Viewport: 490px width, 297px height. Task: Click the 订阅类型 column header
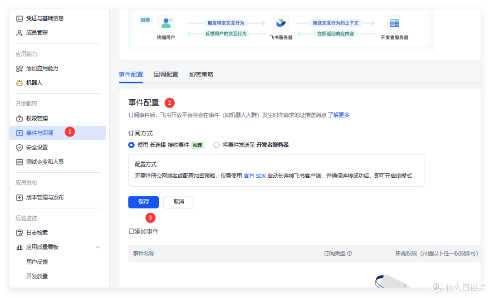(335, 253)
